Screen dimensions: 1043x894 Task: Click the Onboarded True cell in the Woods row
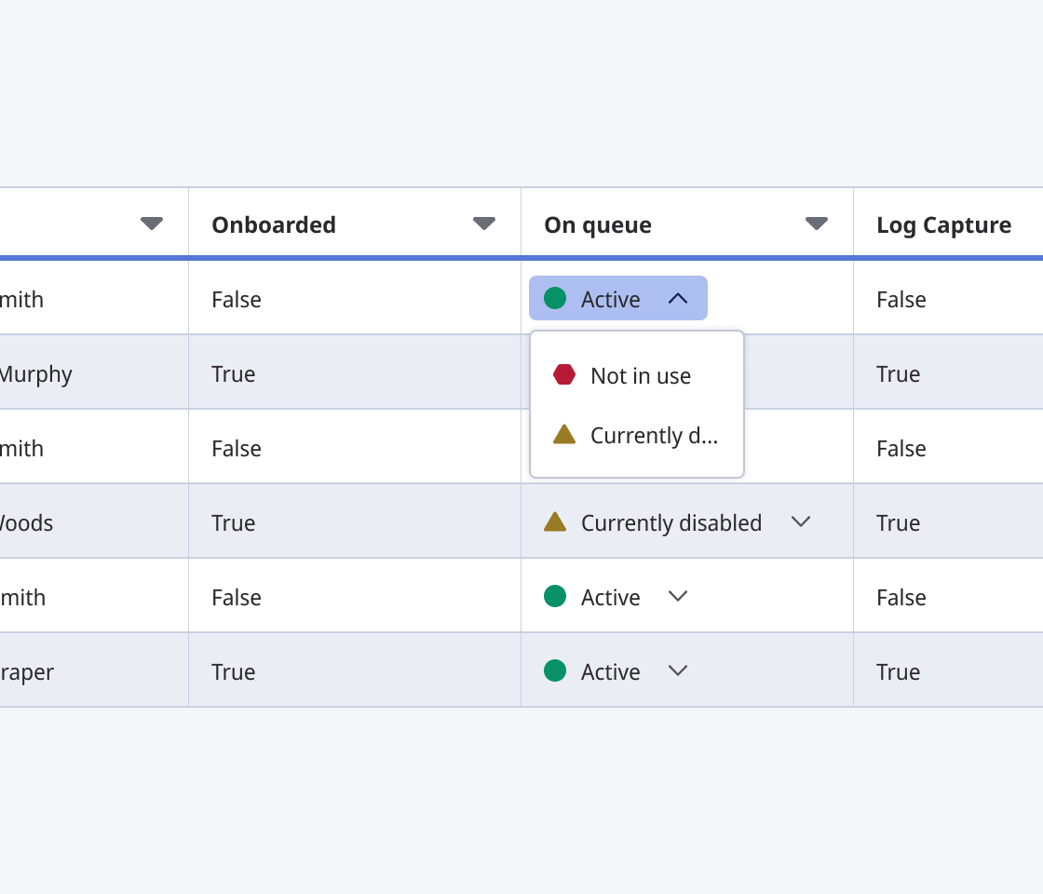355,521
